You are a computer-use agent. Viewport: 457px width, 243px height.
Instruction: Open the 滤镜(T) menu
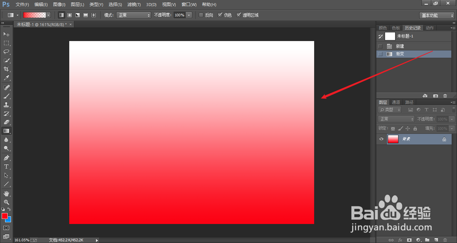(x=134, y=4)
